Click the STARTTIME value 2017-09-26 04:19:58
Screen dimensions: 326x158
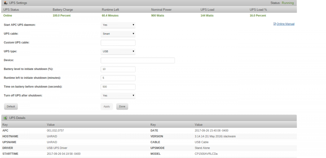[64, 154]
